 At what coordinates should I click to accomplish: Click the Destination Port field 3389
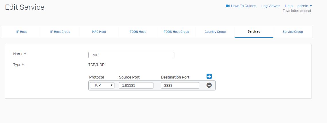pos(180,85)
